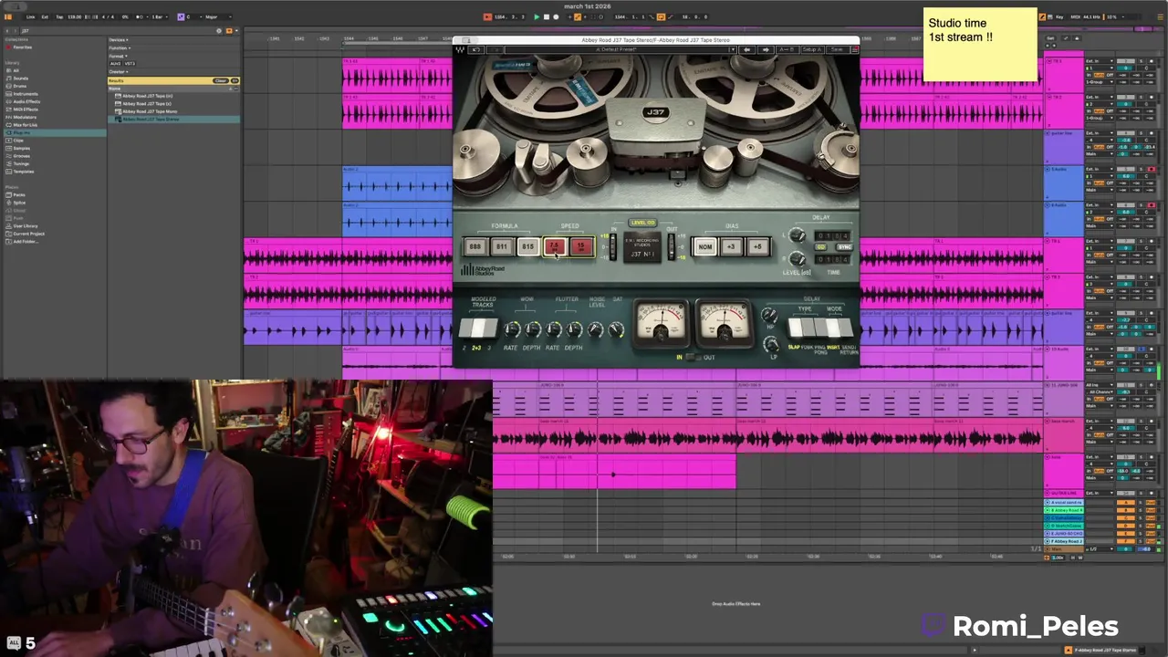Click the delay LP filter knob
1168x657 pixels.
tap(770, 344)
